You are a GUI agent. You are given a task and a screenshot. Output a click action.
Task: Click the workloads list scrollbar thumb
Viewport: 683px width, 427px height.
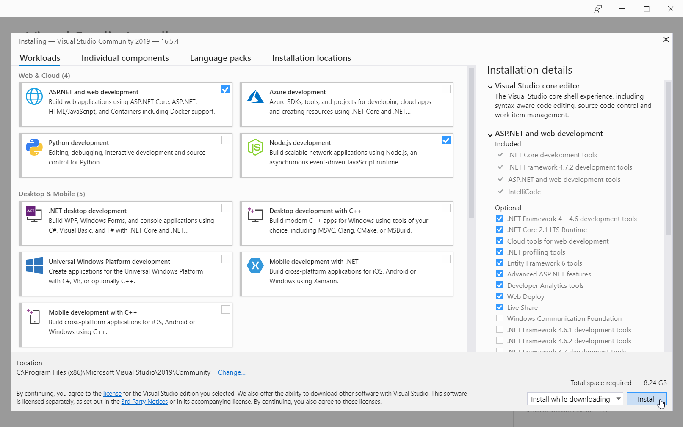pos(471,143)
